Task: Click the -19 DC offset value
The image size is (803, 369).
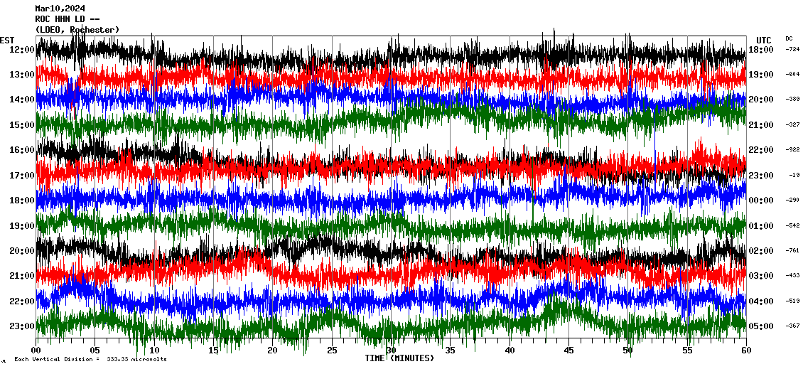Action: pos(794,175)
